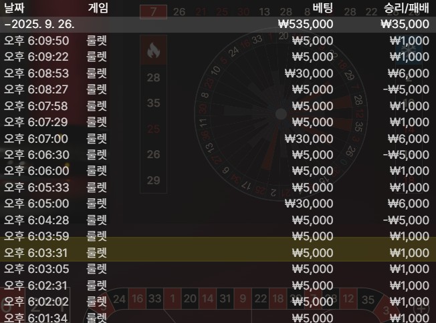Open the 오후 6:08:53 ₩30,000 bet entry

click(218, 73)
